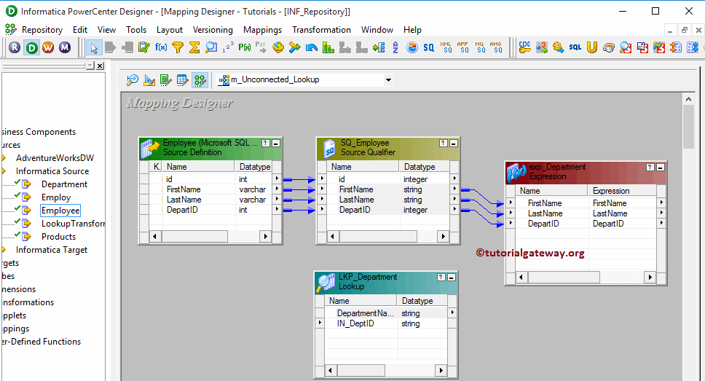Screen dimensions: 705x381
Task: Toggle the Mapping Designer workspace icon
Action: (200, 80)
